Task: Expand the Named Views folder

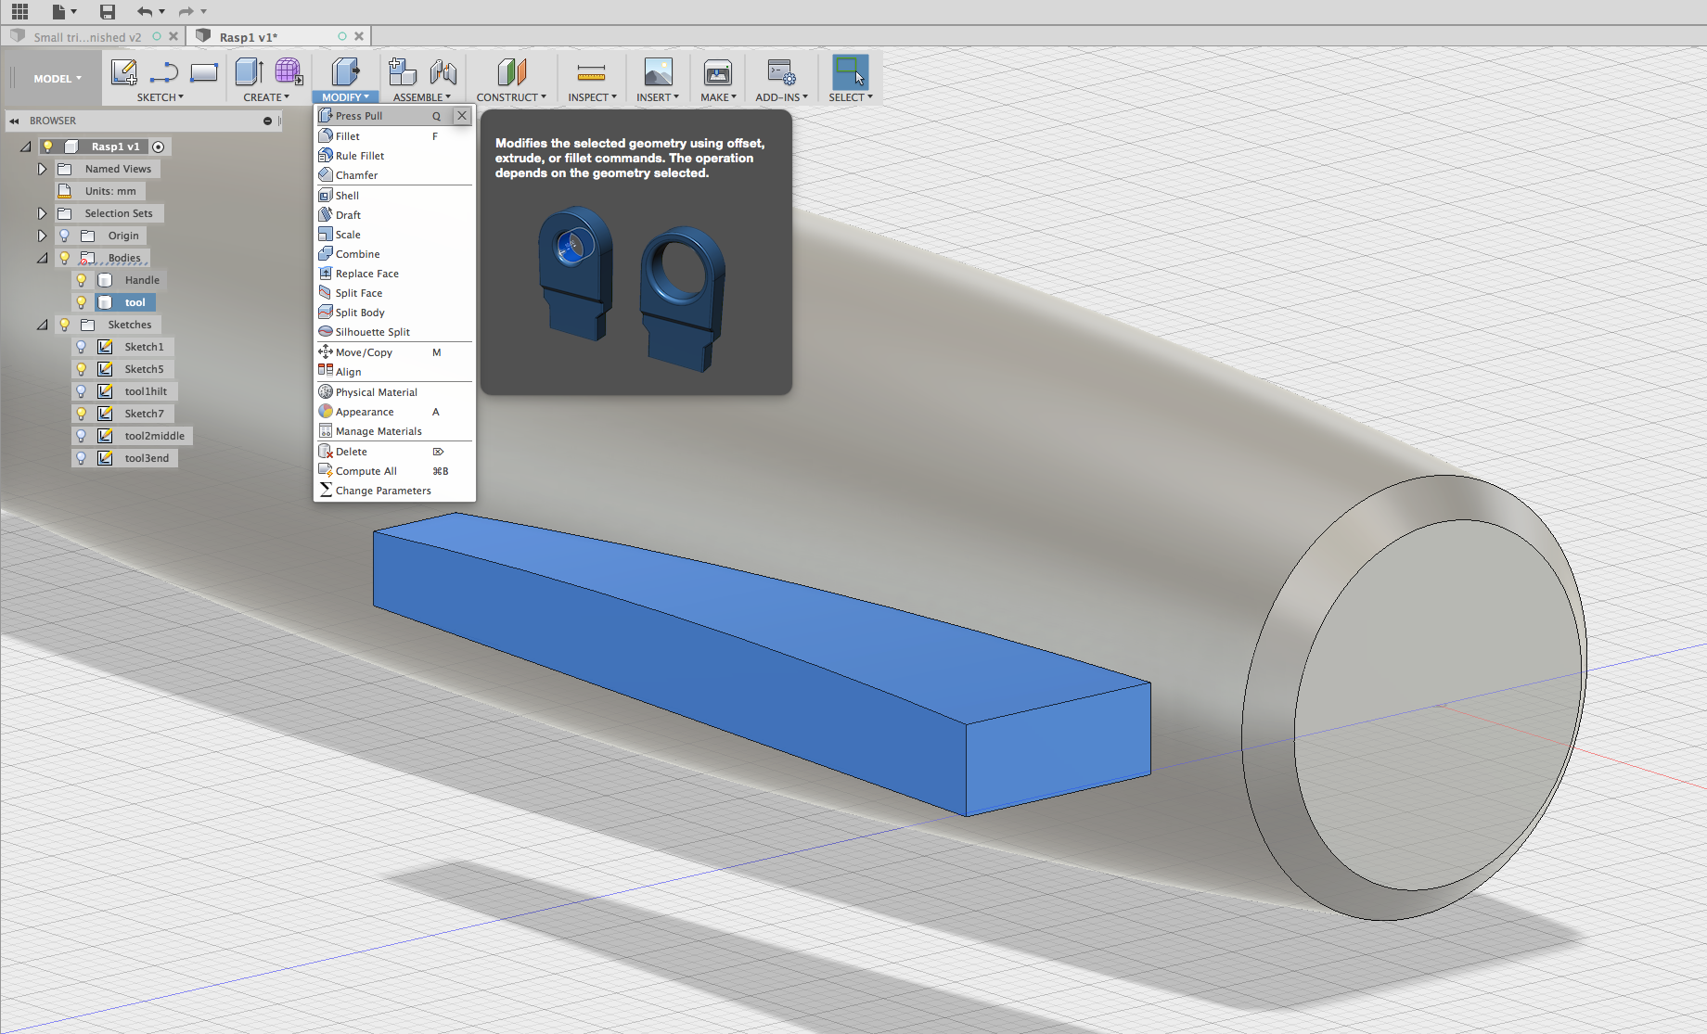Action: pos(42,169)
